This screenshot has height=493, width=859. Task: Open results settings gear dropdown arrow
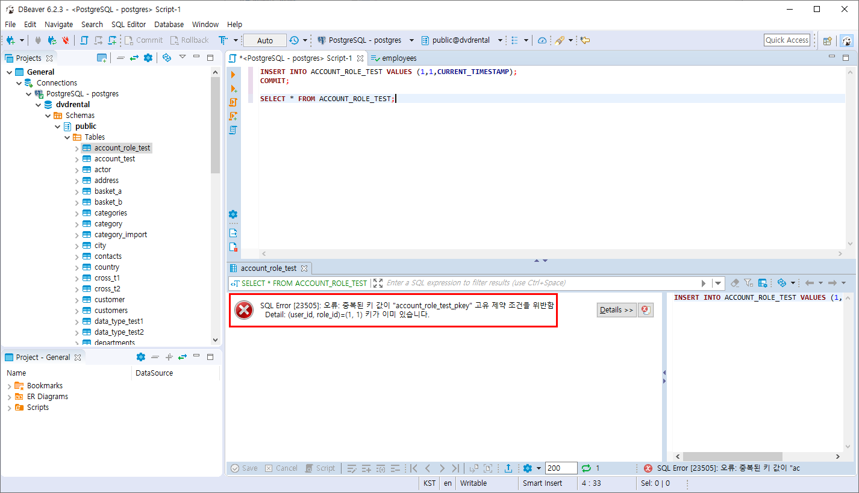(539, 468)
